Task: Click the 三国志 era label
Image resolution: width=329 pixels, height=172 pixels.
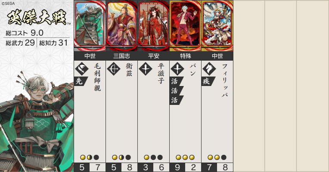Action: (x=122, y=56)
